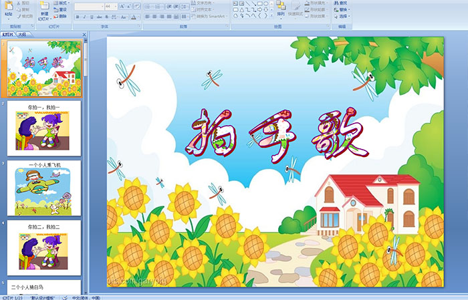Select the Right Arrow shape
Viewport: 468px width, 300px height.
[260, 10]
